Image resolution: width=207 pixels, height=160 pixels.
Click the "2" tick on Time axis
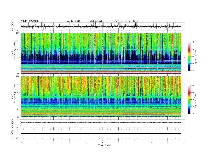pyautogui.click(x=54, y=142)
